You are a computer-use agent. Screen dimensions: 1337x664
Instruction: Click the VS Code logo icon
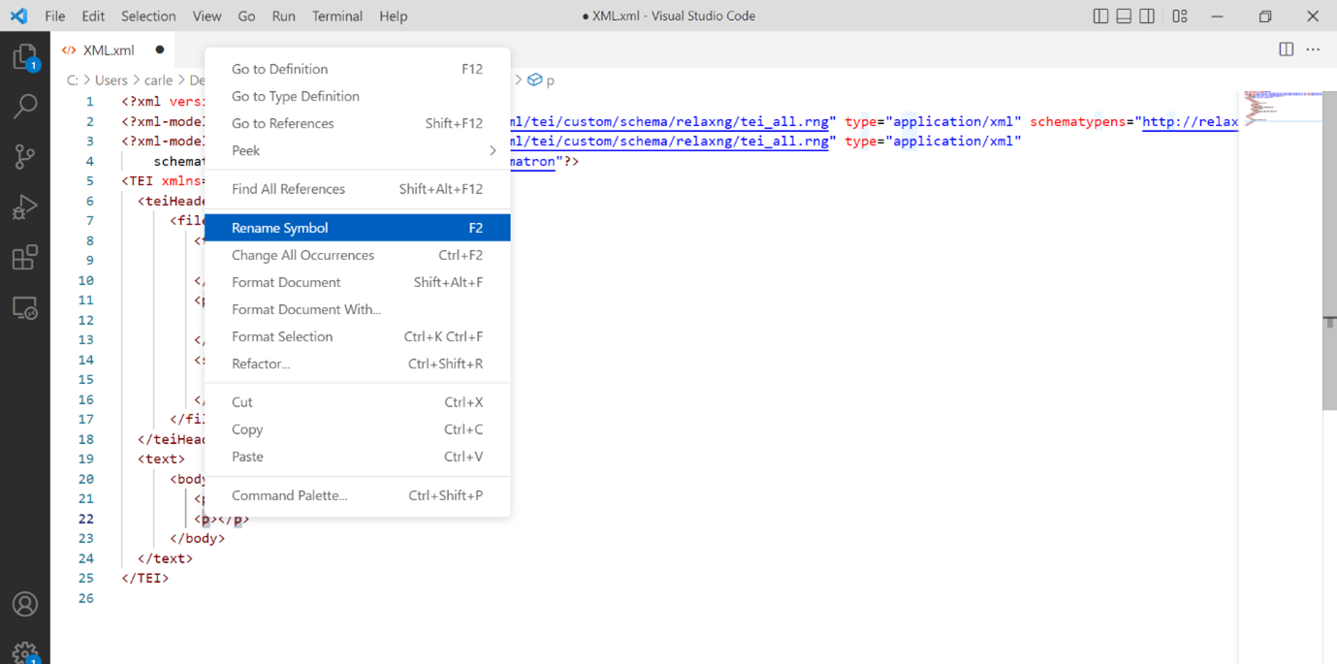click(x=18, y=16)
